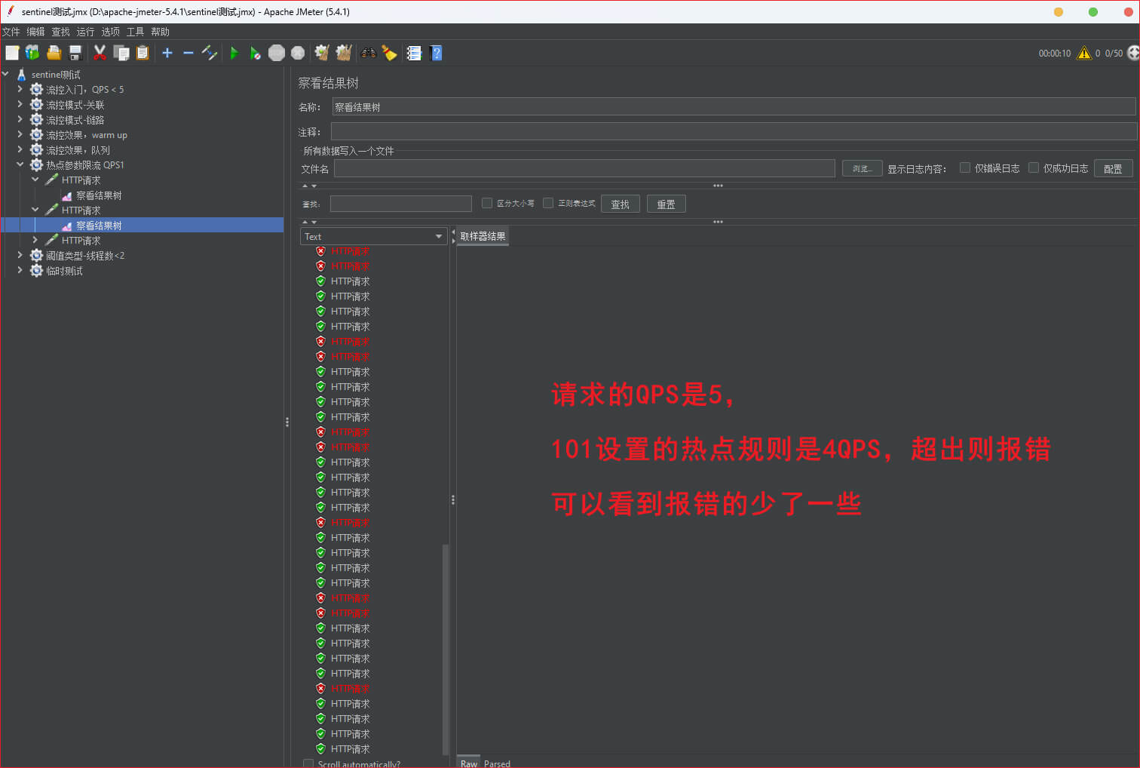The image size is (1140, 768).
Task: Open the 工具 menu
Action: pos(136,32)
